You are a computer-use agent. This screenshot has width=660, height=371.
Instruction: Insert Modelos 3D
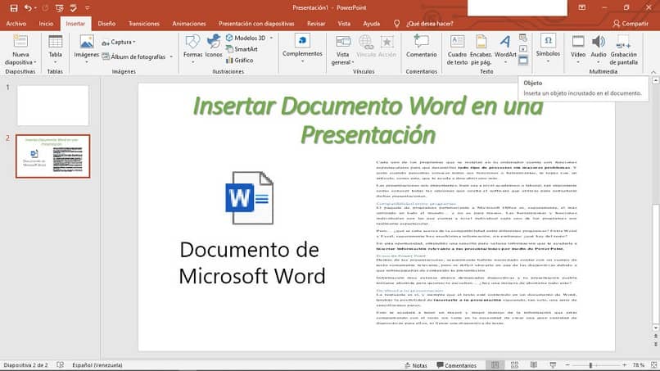pos(246,38)
